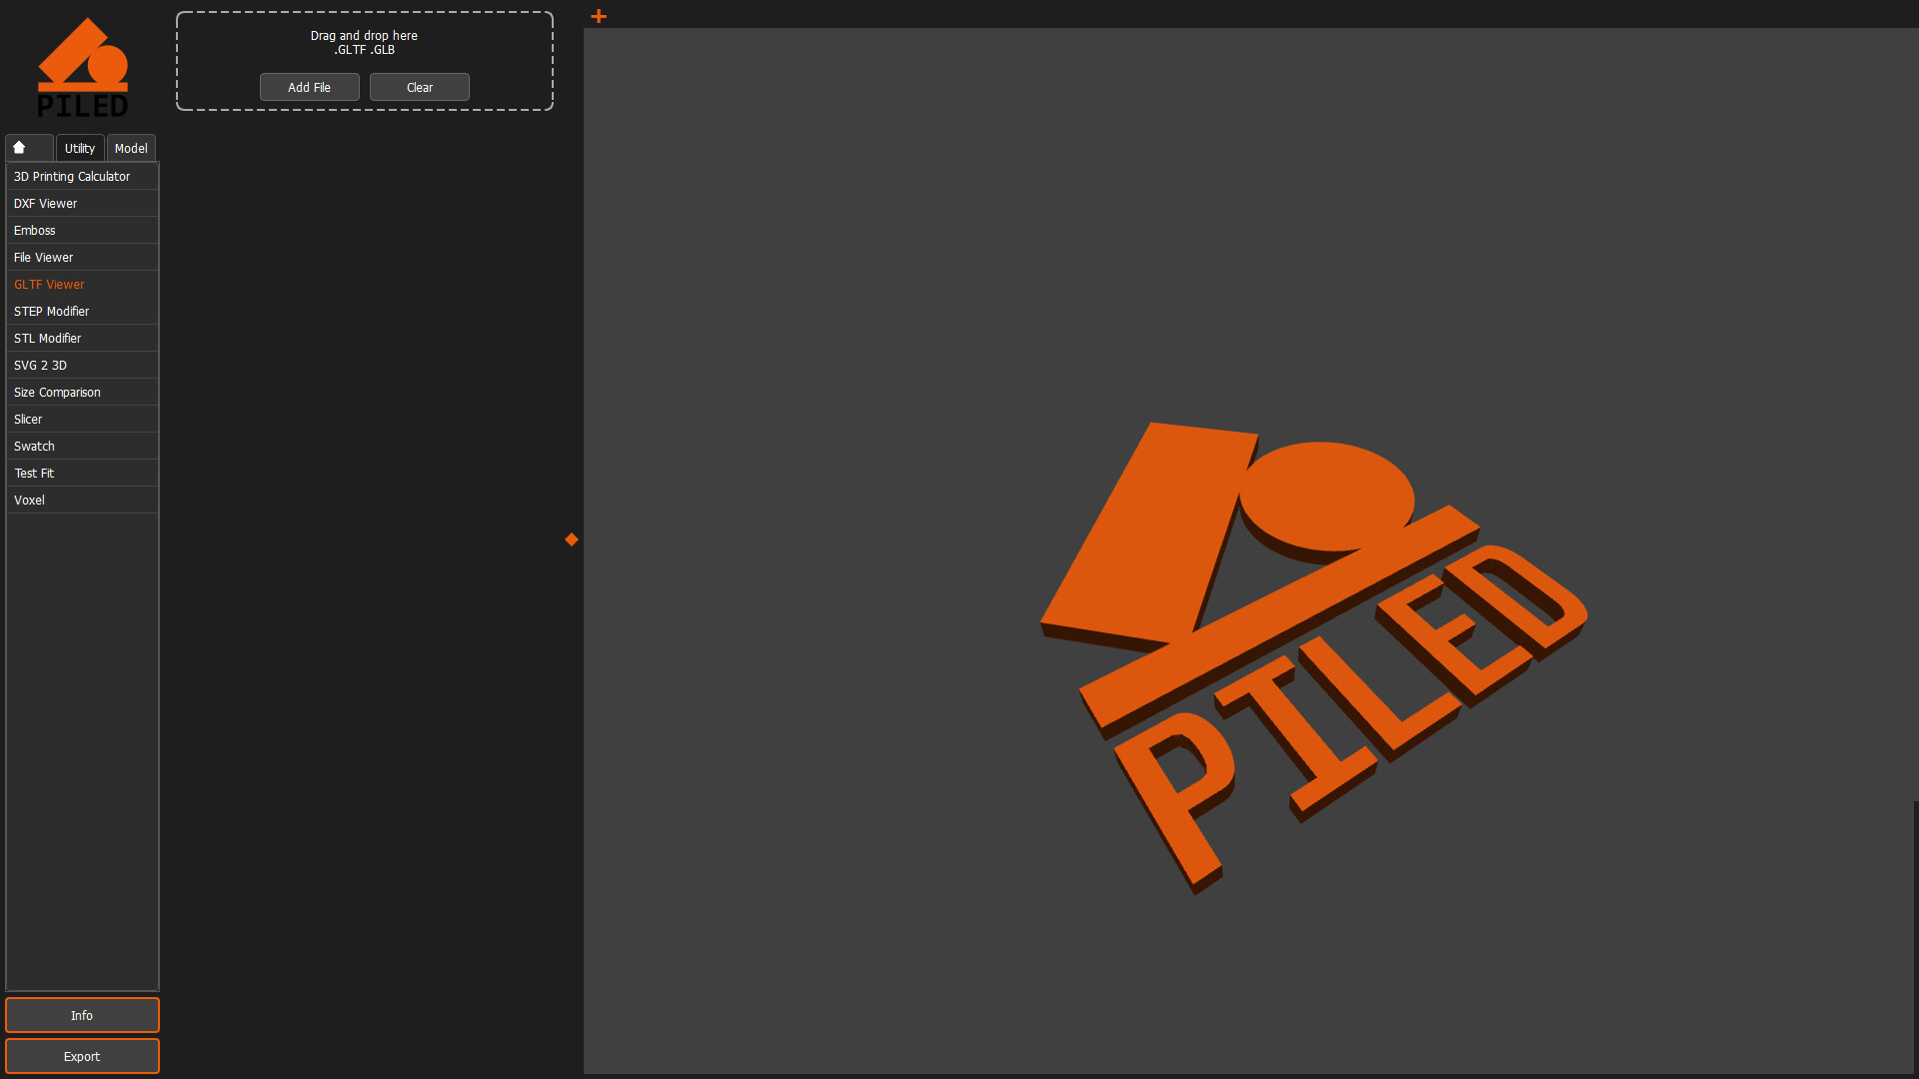Switch to the Model tab
Image resolution: width=1919 pixels, height=1079 pixels.
coord(130,148)
